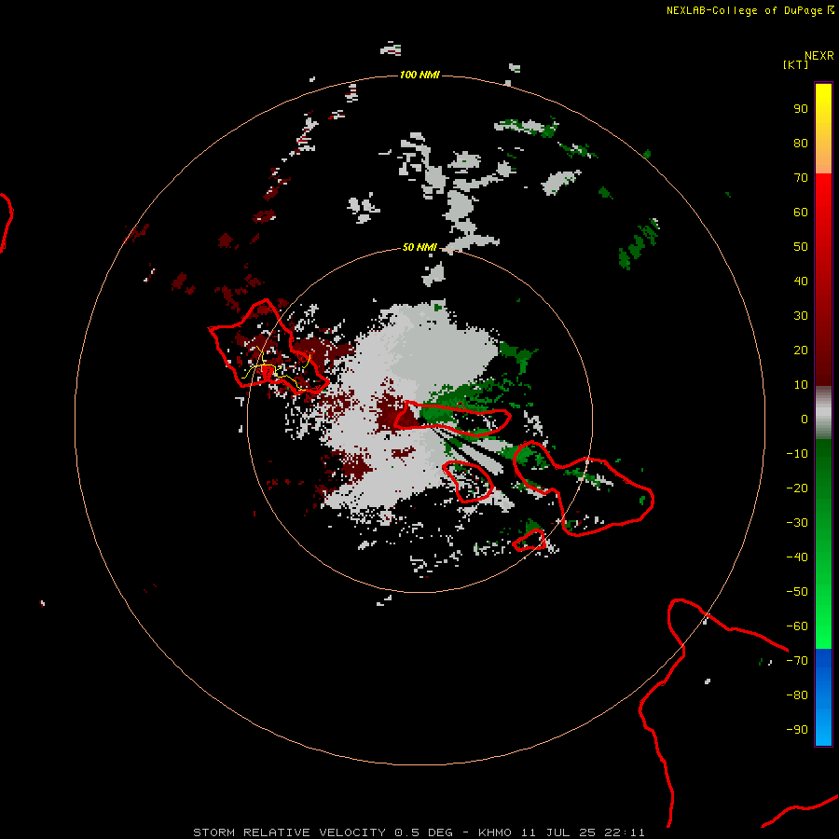
Task: Click the -20 value on the velocity scale
Action: (x=797, y=488)
